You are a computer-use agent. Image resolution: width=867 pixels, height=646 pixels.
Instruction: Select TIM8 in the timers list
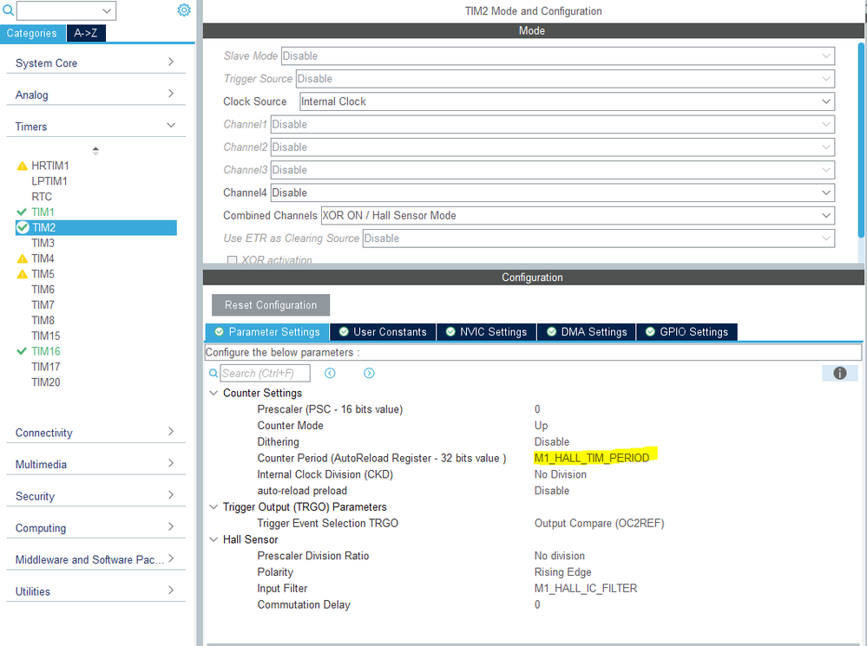pos(43,321)
